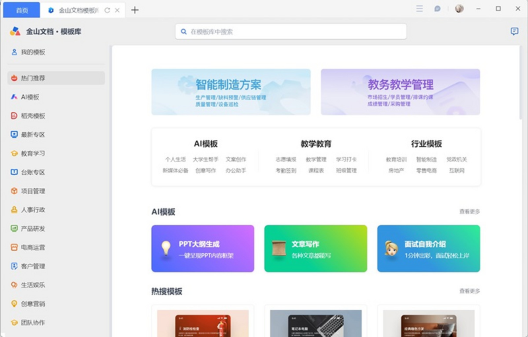Open the hamburger menu icon in title bar

(x=419, y=9)
